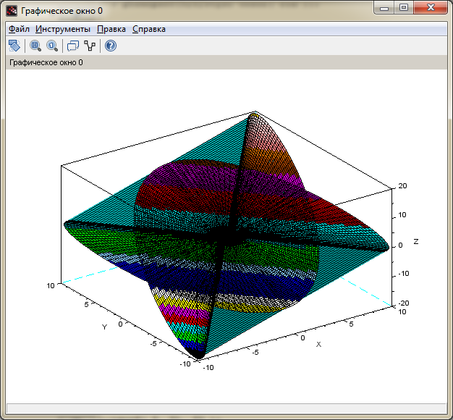The image size is (453, 420).
Task: Open the Файл menu
Action: [20, 29]
